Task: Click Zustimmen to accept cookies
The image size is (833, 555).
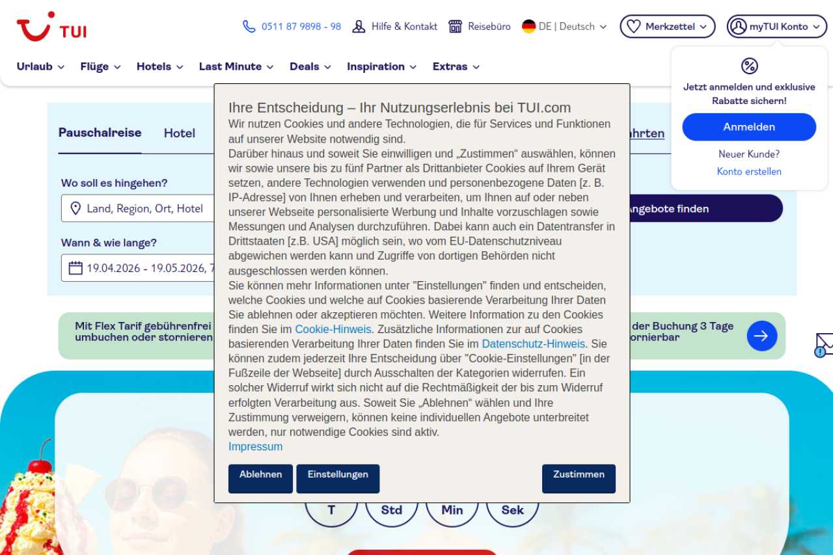Action: point(579,478)
